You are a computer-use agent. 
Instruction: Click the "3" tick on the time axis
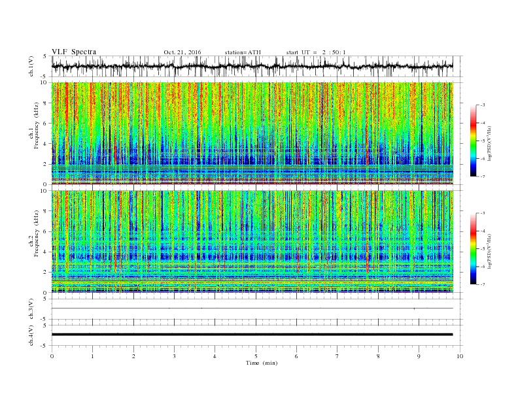point(174,356)
